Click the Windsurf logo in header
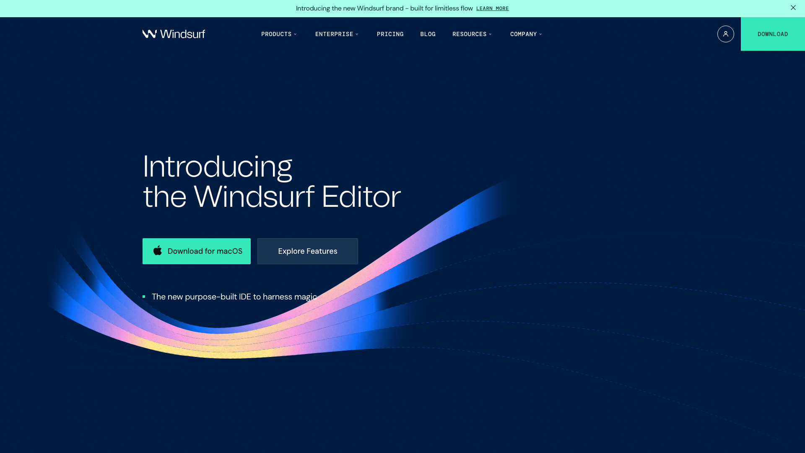Viewport: 805px width, 453px height. 174,34
